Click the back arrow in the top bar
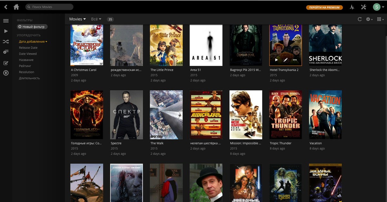The image size is (387, 202). pyautogui.click(x=5, y=7)
